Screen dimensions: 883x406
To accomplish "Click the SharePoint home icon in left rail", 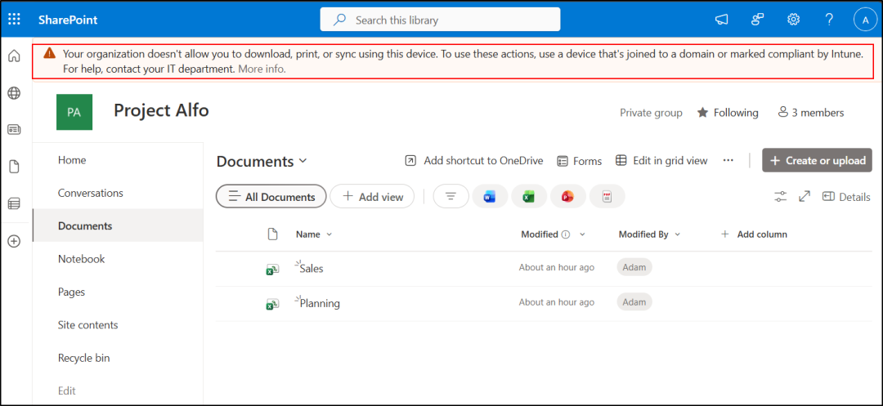I will 14,56.
